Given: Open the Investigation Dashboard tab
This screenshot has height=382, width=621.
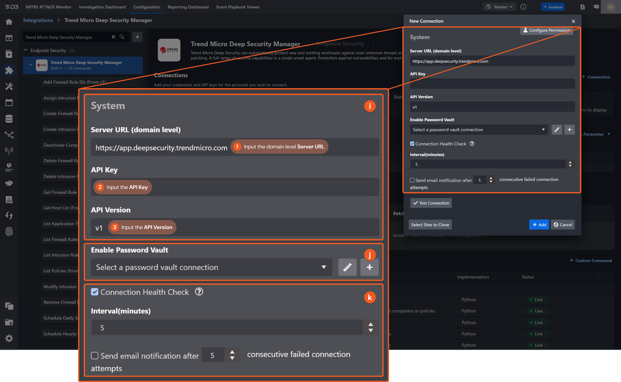Looking at the screenshot, I should 102,7.
